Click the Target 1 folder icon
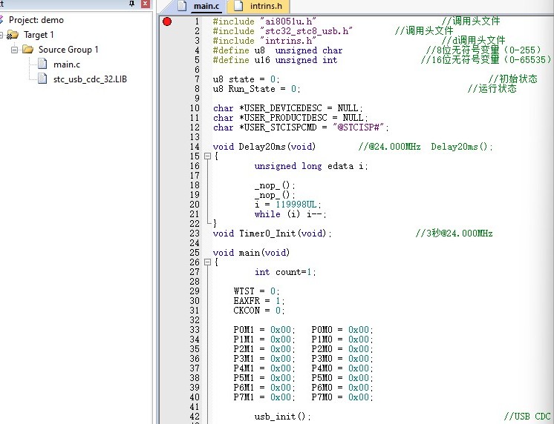Viewport: 554px width, 424px height. 13,35
